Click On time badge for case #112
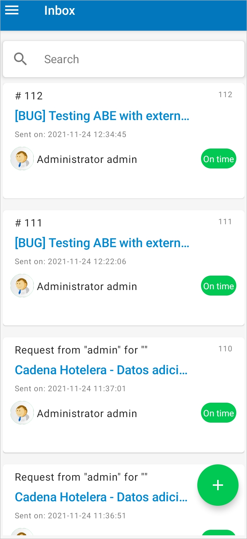The image size is (247, 539). pyautogui.click(x=219, y=159)
